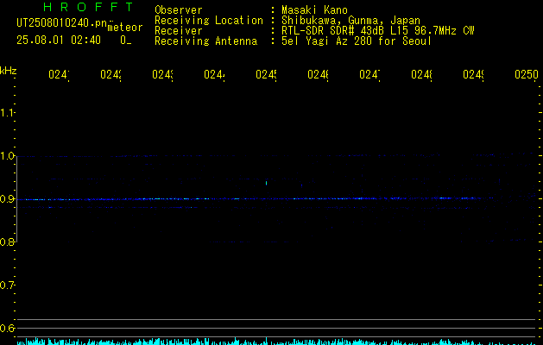This screenshot has height=345, width=543.
Task: Click the 0248 time marker
Action: [x=421, y=75]
